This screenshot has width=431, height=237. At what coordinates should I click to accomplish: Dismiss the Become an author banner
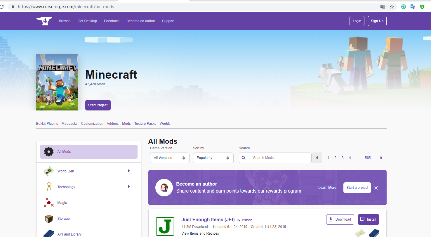click(376, 188)
